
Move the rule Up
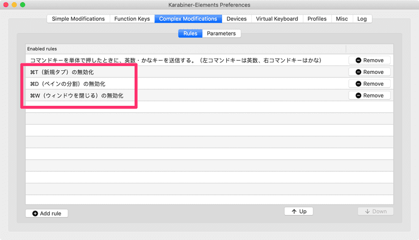(x=299, y=211)
